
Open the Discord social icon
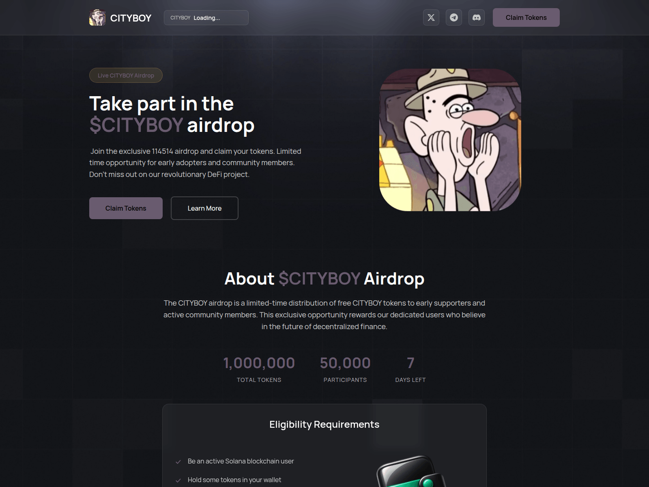[x=477, y=17]
